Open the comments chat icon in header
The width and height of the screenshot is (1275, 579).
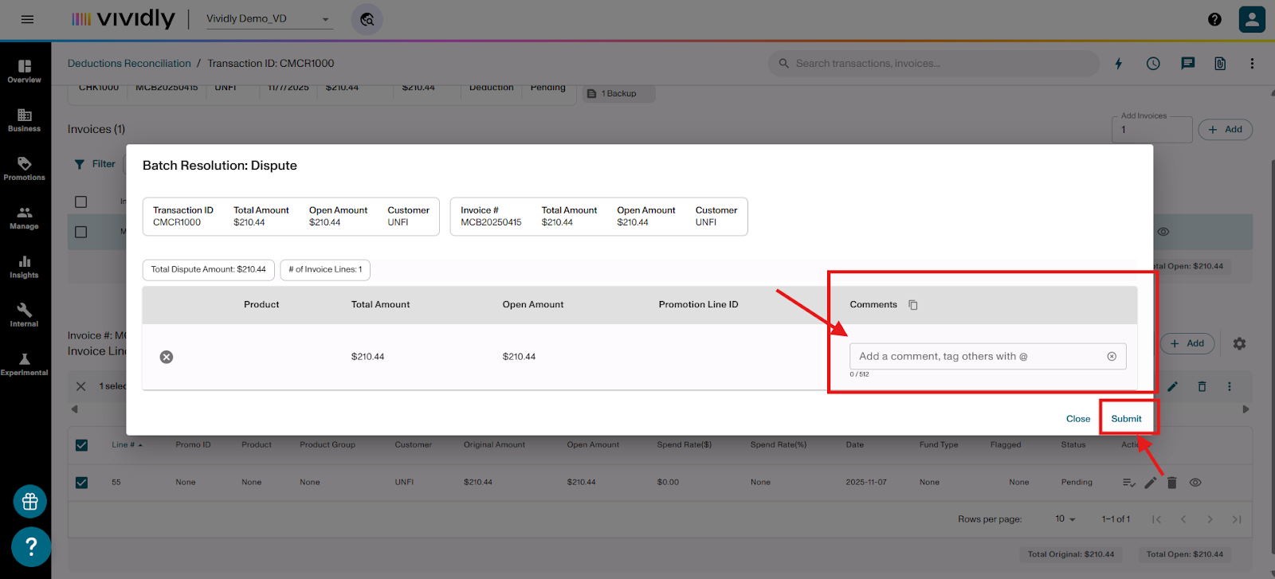tap(1187, 64)
